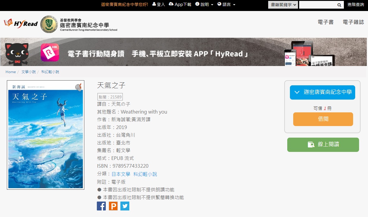This screenshot has height=217, width=368.
Task: Expand the 說明 help menu
Action: click(x=204, y=4)
